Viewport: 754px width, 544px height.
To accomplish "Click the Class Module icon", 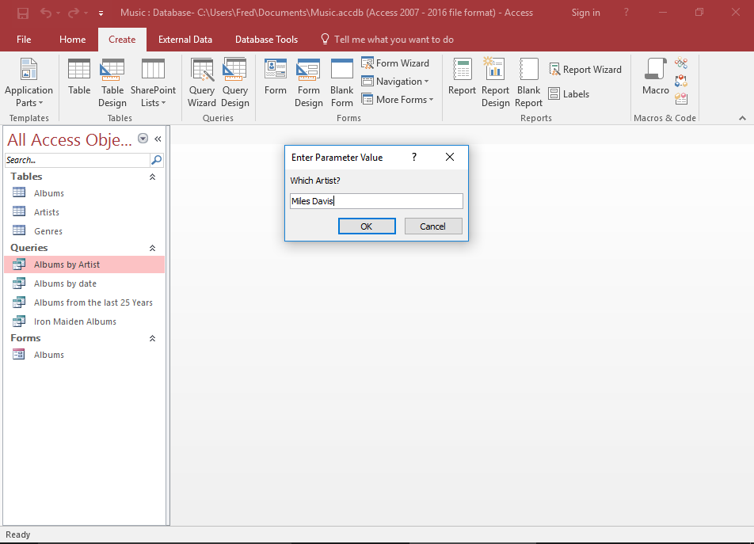I will point(681,81).
